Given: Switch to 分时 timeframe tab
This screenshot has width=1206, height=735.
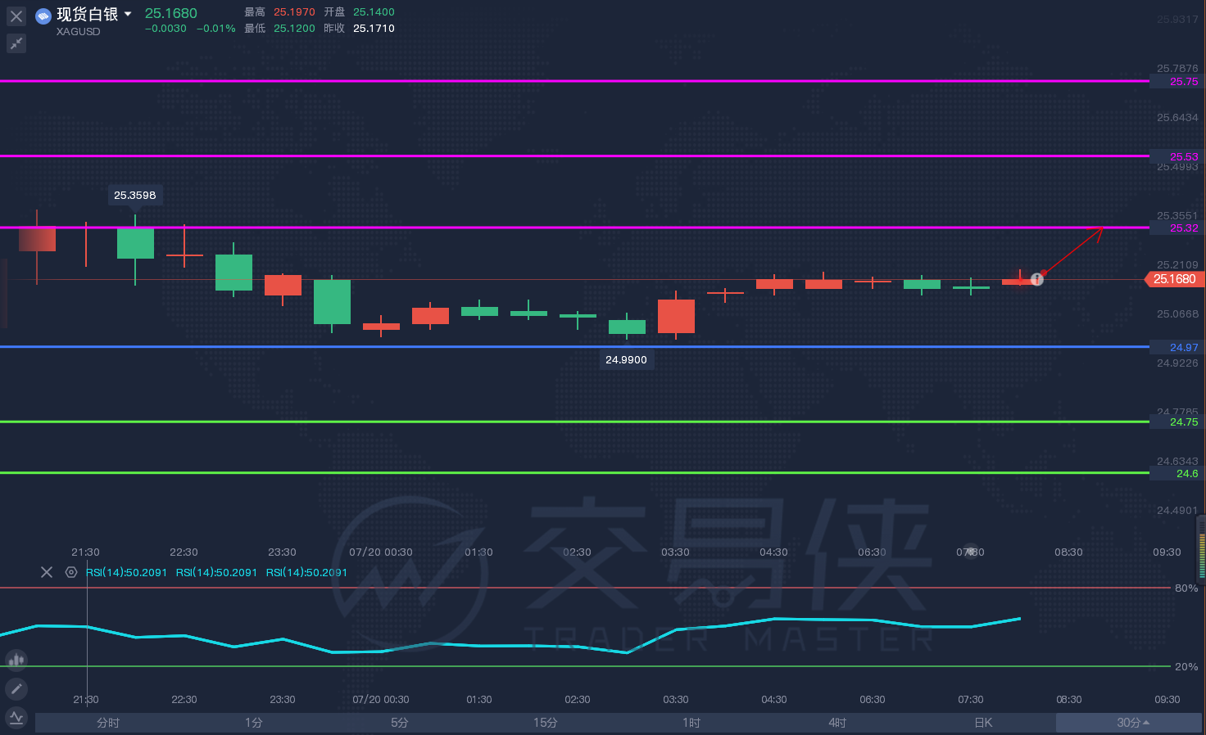Looking at the screenshot, I should [108, 723].
